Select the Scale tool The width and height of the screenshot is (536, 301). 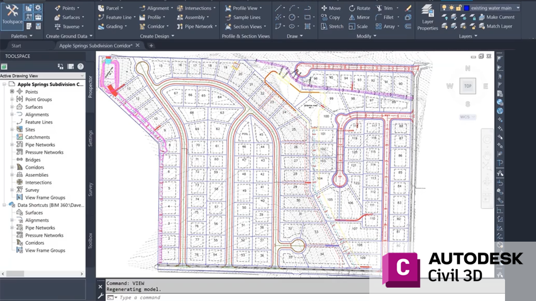click(358, 26)
